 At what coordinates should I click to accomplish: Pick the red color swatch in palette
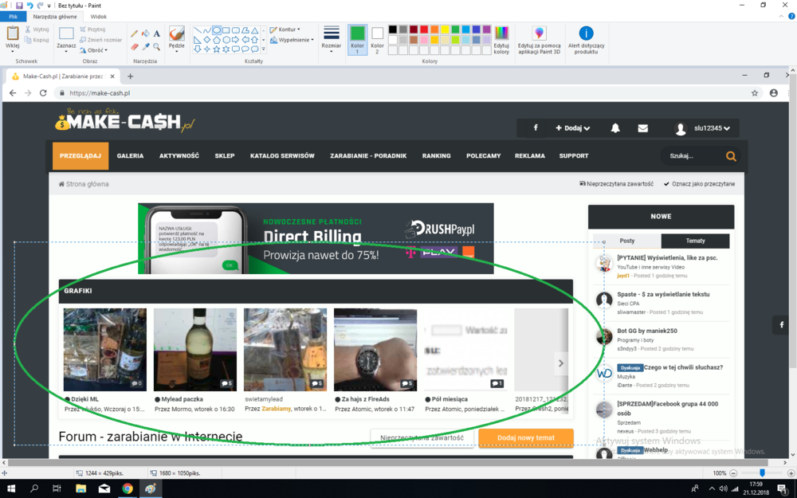(x=424, y=29)
